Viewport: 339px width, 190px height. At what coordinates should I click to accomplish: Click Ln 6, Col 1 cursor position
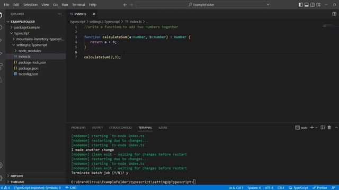pyautogui.click(x=236, y=188)
